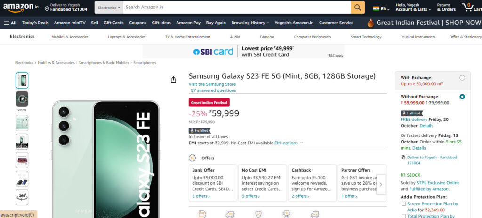Viewport: 482px width, 218px height.
Task: Visit the Samsung Store link
Action: pos(212,84)
